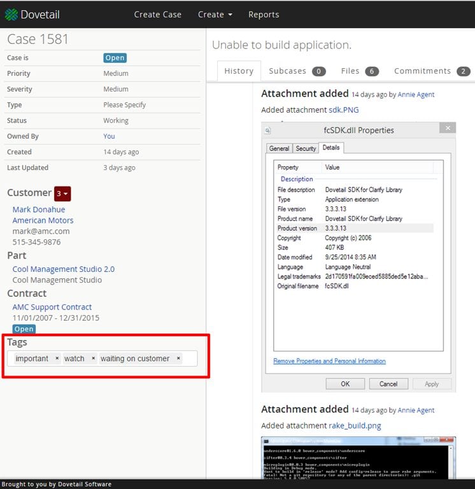The height and width of the screenshot is (489, 475).
Task: Expand the Customer 3 dropdown badge
Action: tap(62, 194)
